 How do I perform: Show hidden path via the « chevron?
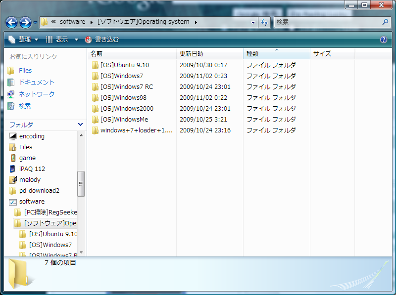[x=53, y=22]
